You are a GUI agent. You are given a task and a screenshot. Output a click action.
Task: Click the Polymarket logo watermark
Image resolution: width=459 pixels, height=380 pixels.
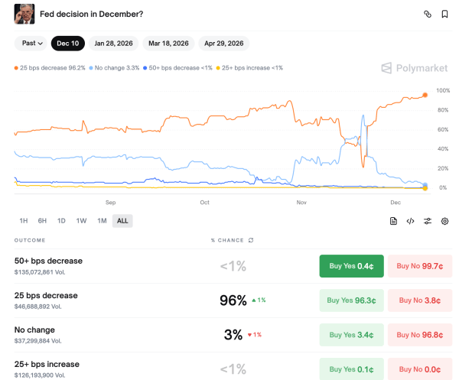tap(415, 68)
